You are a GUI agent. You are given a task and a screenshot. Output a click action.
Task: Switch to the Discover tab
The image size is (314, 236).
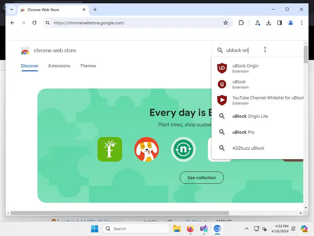pyautogui.click(x=30, y=66)
